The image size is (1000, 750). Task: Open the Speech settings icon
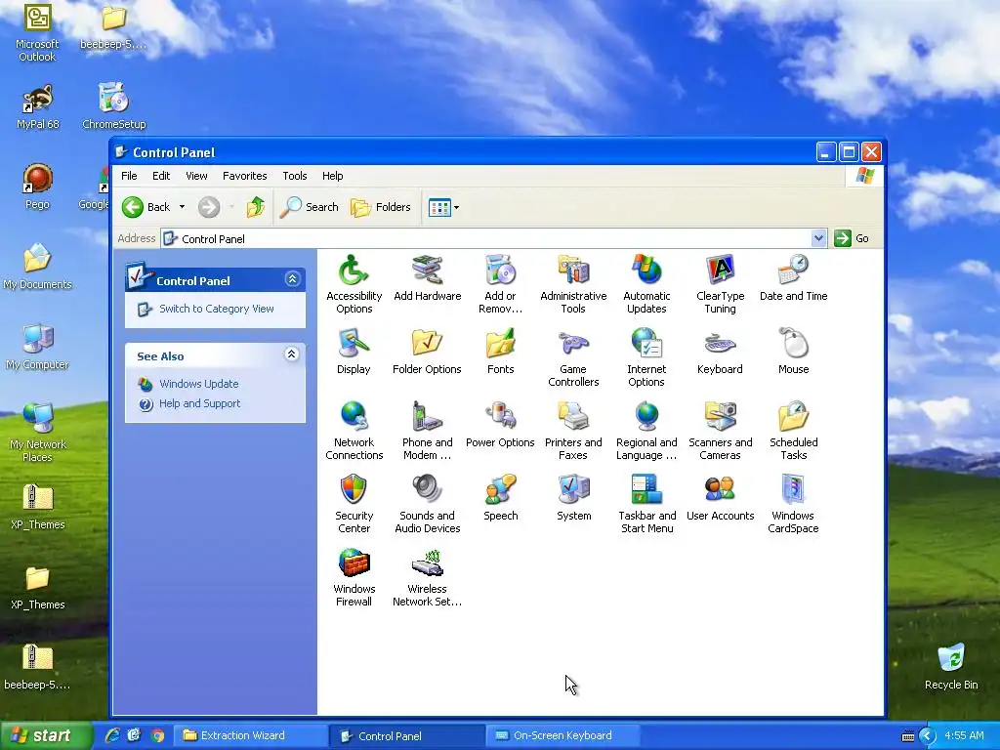pos(501,497)
